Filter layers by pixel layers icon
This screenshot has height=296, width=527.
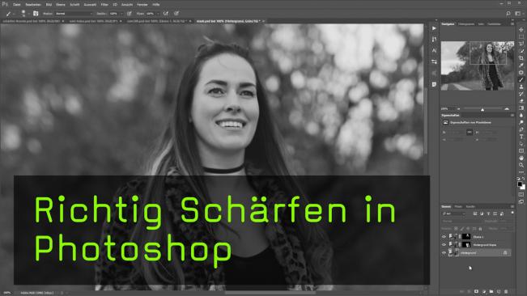click(x=475, y=214)
